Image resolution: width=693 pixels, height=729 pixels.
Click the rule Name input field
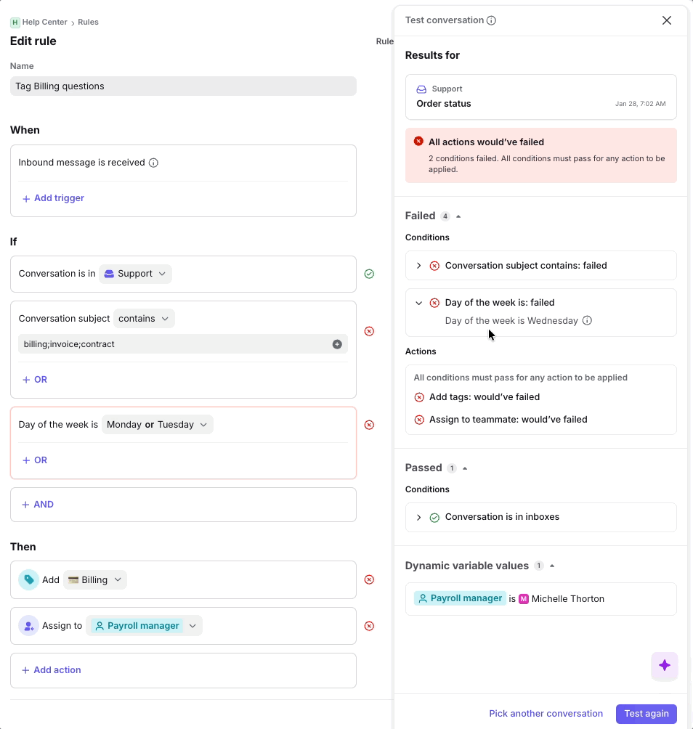point(183,86)
